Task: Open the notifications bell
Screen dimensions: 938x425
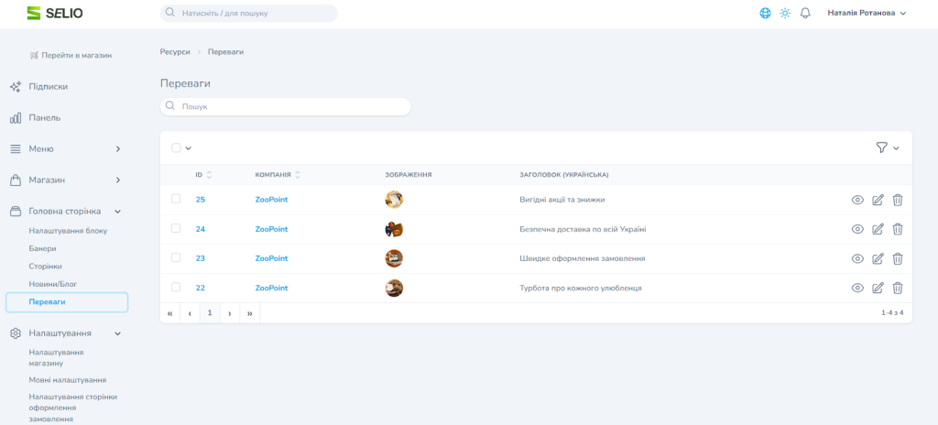Action: [x=805, y=14]
